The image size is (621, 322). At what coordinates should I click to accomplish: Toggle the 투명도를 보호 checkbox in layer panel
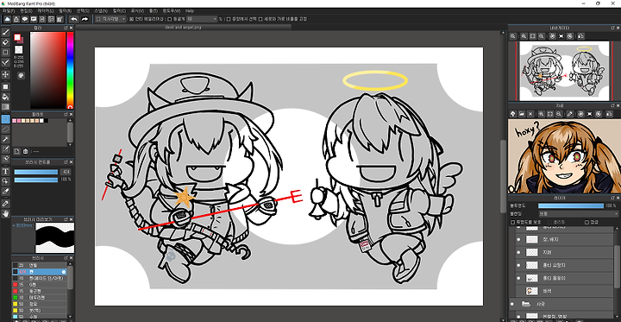513,223
